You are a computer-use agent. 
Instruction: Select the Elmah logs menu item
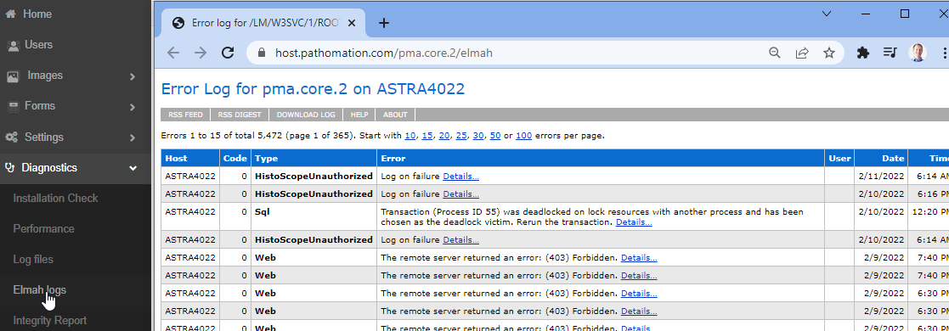click(x=40, y=290)
